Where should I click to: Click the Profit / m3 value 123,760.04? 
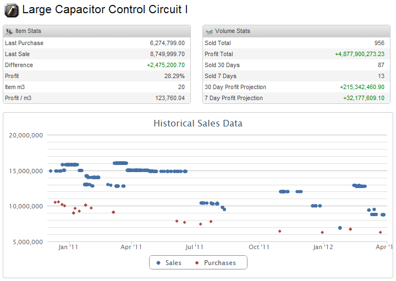[x=167, y=98]
